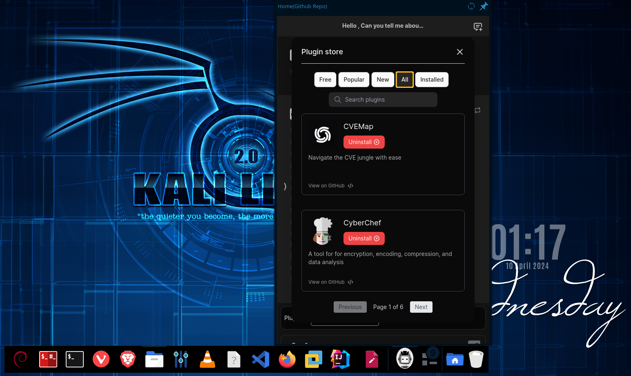
Task: Launch IntelliJ IDEA from dock
Action: [340, 359]
